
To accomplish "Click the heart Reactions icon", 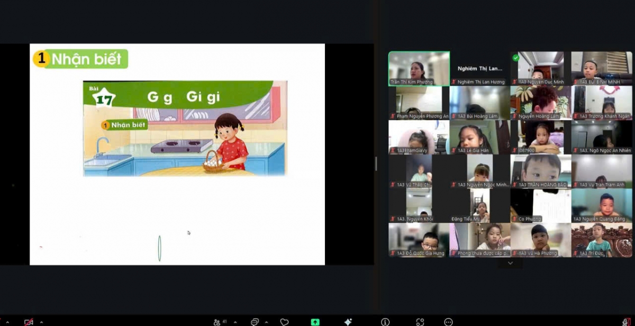I will tap(284, 322).
